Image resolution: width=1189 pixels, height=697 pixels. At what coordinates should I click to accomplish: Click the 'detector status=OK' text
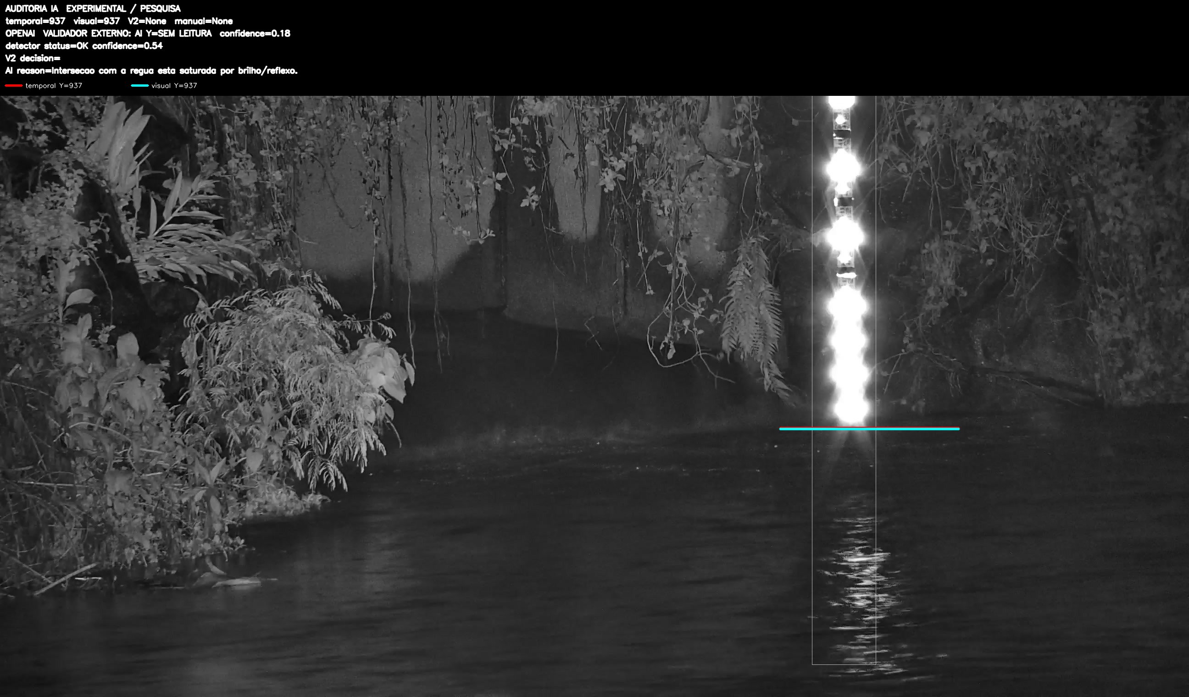(x=47, y=46)
